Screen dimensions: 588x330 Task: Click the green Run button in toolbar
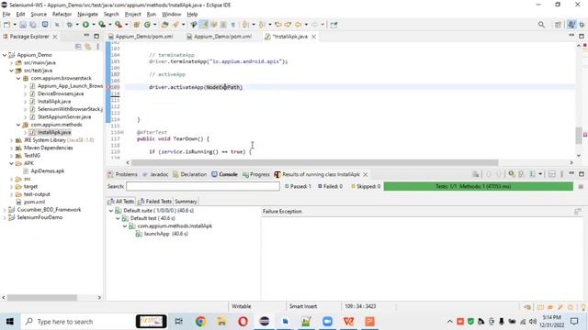[x=85, y=25]
